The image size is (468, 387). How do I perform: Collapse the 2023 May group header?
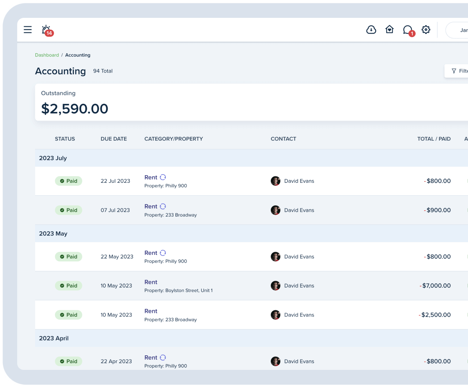53,234
